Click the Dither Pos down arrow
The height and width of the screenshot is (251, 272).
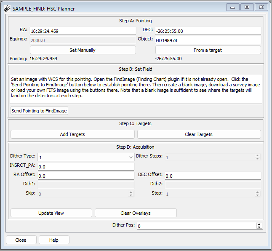pos(259,227)
